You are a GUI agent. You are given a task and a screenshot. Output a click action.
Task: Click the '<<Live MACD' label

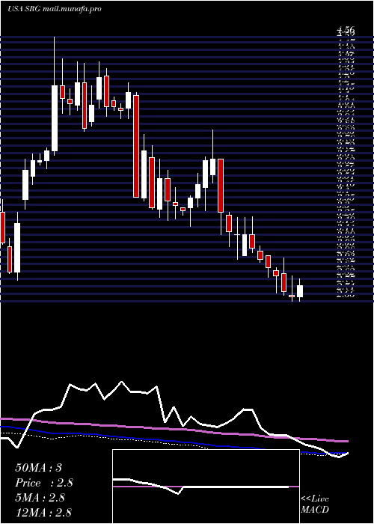click(315, 505)
